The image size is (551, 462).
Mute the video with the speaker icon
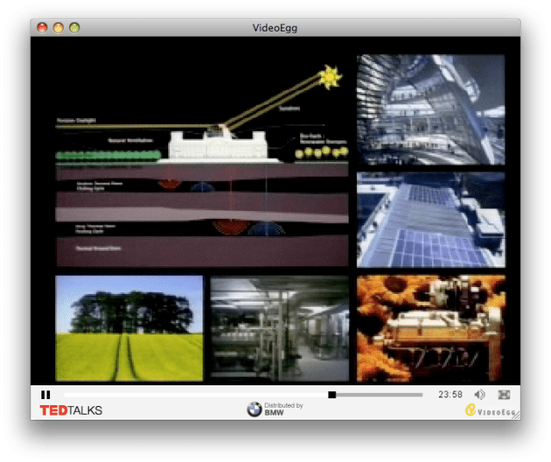pyautogui.click(x=479, y=395)
